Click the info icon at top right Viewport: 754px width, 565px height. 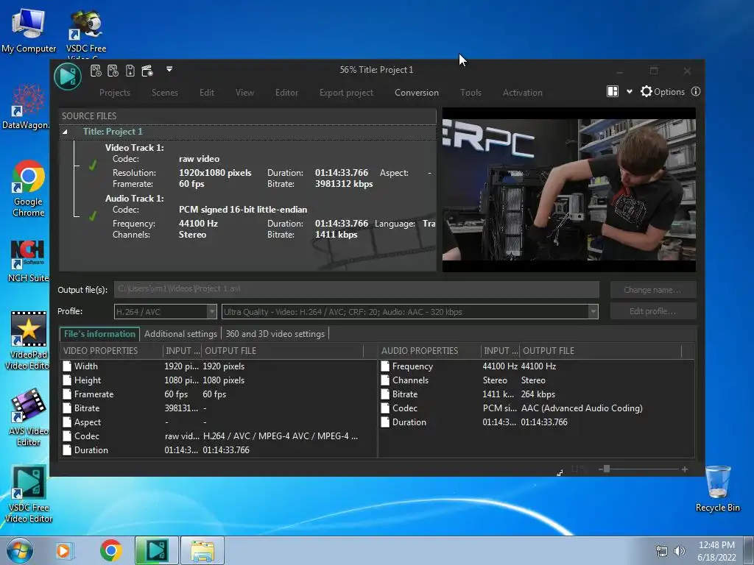695,91
